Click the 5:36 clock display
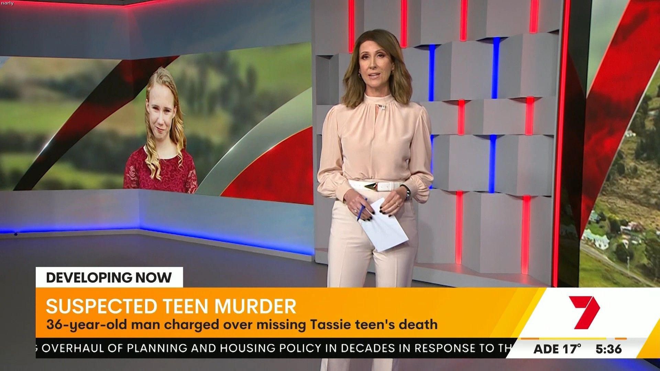 (x=608, y=349)
